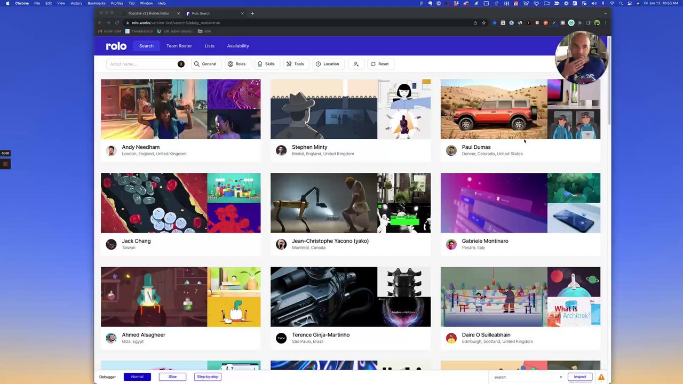The height and width of the screenshot is (384, 683).
Task: Click Stephen Minty's avatar photo
Action: tap(281, 150)
